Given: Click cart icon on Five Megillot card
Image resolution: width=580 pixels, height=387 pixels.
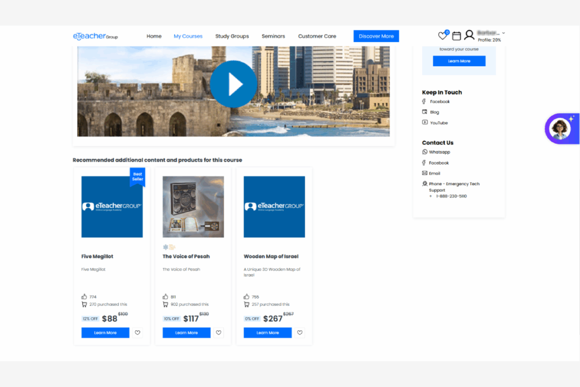Looking at the screenshot, I should coord(84,304).
